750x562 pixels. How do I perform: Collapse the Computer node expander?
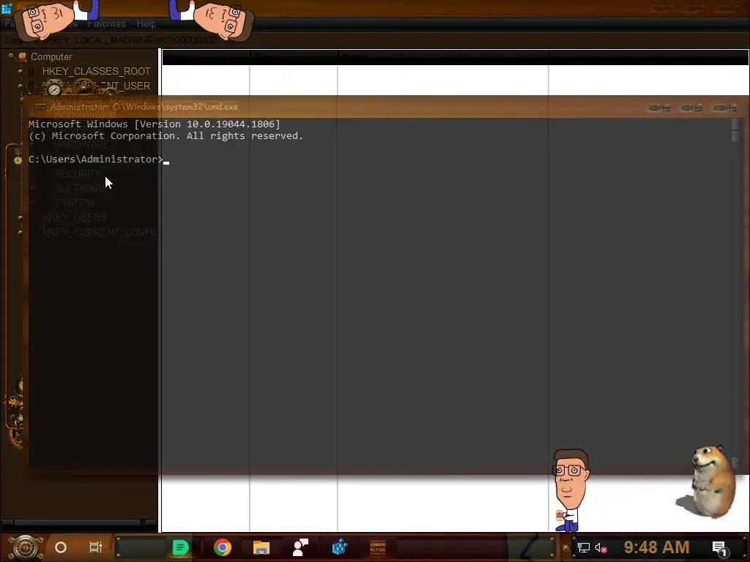(10, 56)
